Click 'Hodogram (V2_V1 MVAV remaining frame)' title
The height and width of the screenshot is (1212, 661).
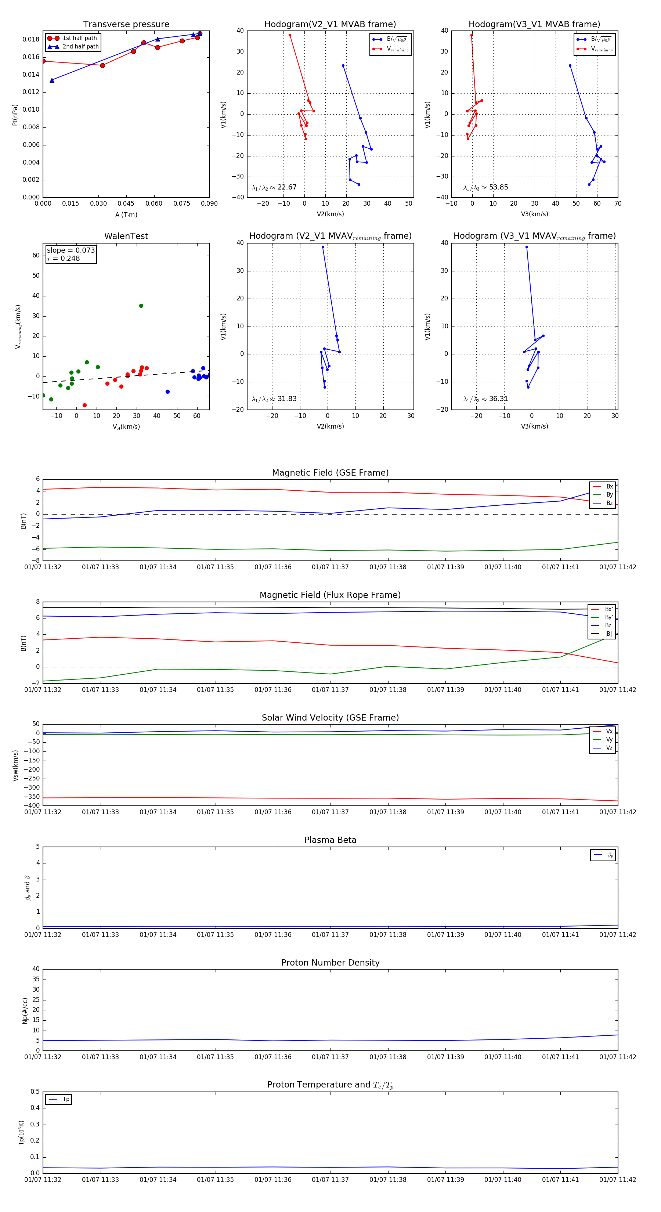(x=330, y=236)
